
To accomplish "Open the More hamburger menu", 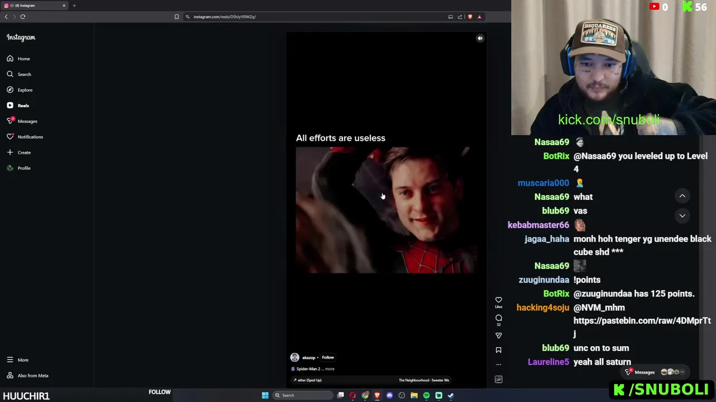I will pyautogui.click(x=17, y=360).
